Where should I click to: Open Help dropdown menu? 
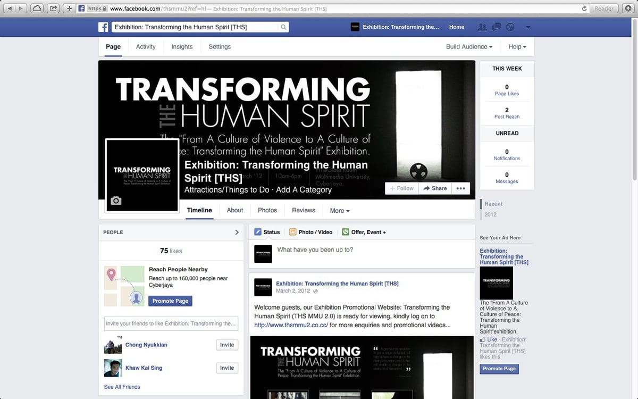point(517,47)
